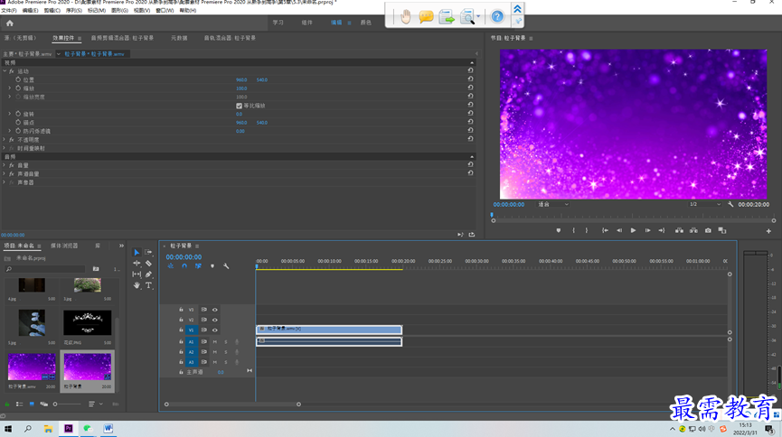The width and height of the screenshot is (782, 437).
Task: Expand the Volume audio effect
Action: 5,165
